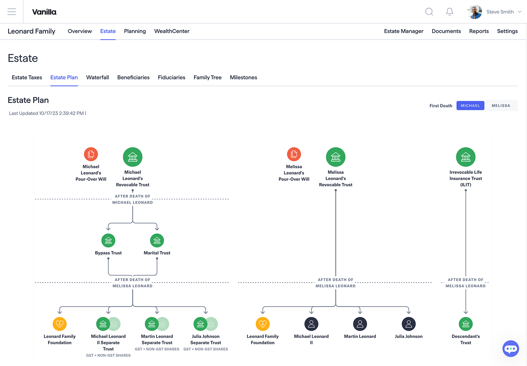Click the Vanilla logo
The image size is (527, 366).
[44, 12]
